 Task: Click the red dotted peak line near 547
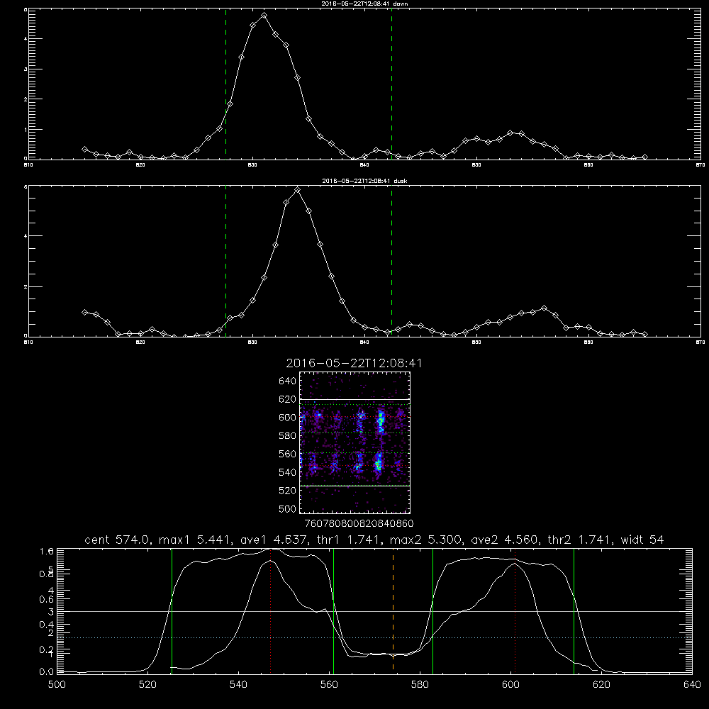270,610
